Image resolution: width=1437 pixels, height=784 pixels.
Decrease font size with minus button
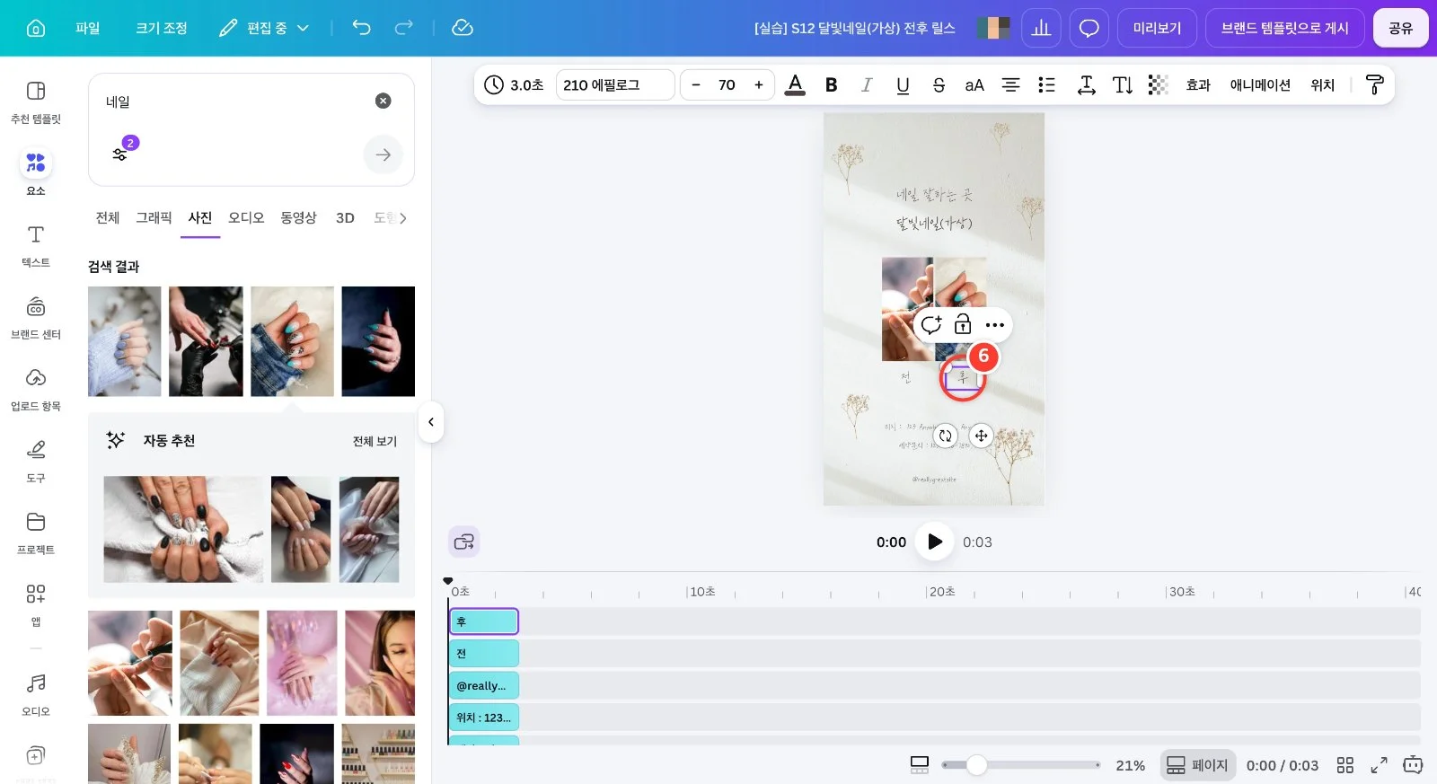695,84
